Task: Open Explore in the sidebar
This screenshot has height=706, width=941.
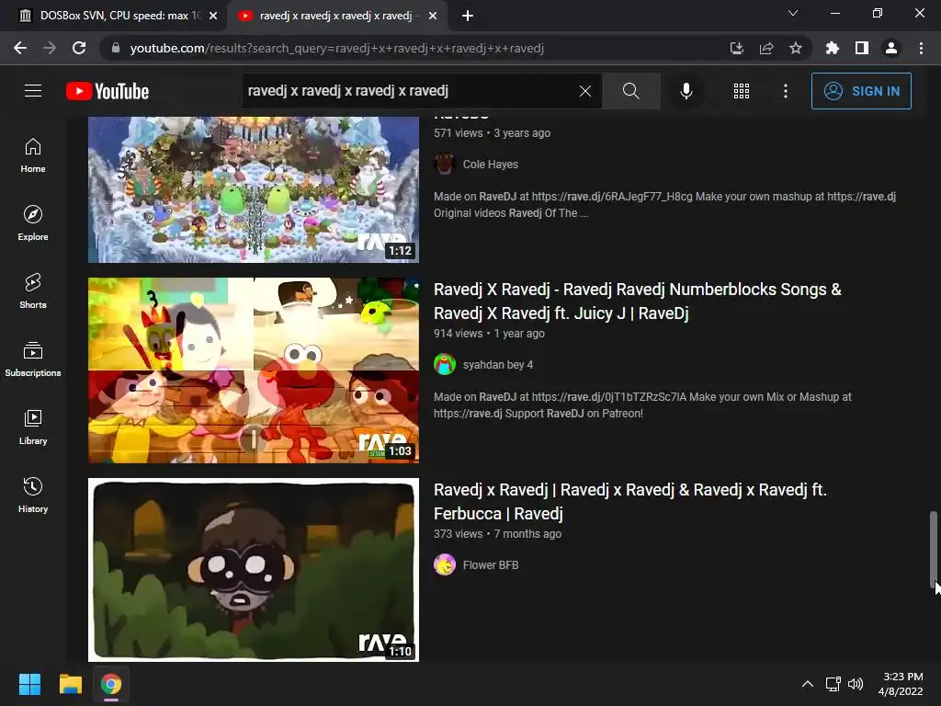Action: (x=33, y=223)
